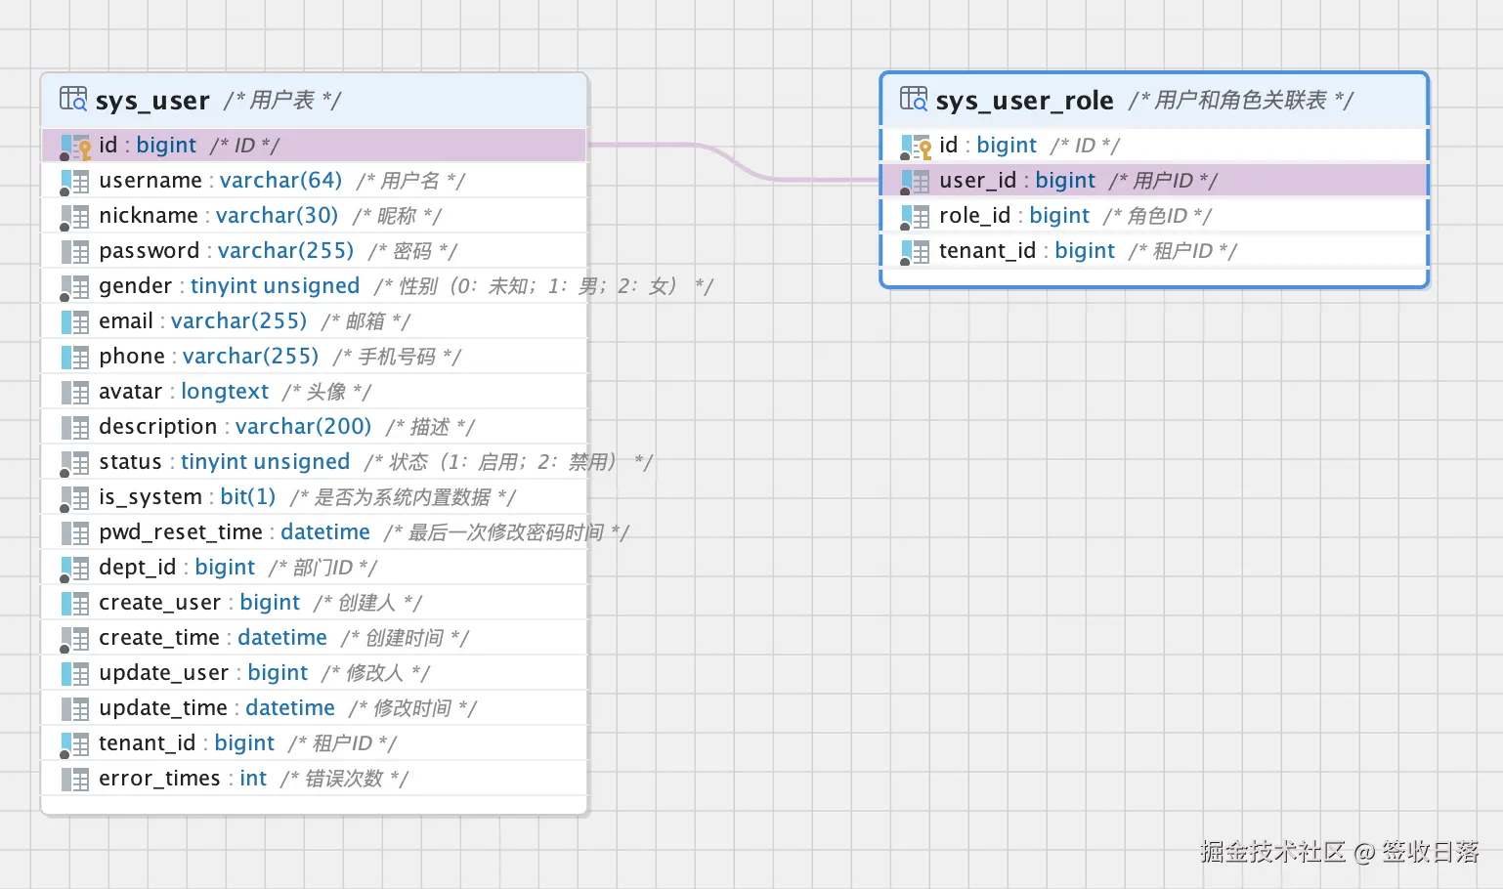Click the tinyint unsigned type of gender
1503x889 pixels.
[x=275, y=286]
